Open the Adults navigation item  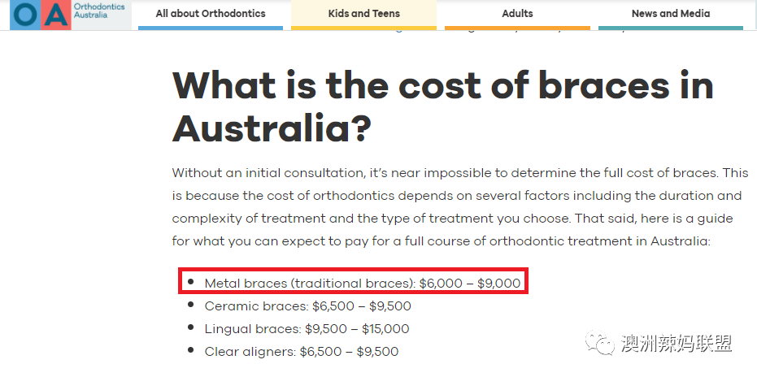click(517, 14)
